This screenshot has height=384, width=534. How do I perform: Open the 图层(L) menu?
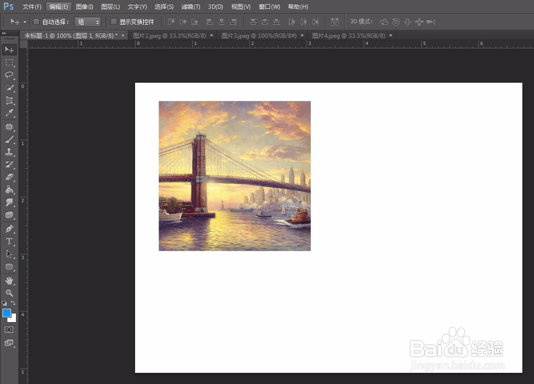(x=111, y=7)
